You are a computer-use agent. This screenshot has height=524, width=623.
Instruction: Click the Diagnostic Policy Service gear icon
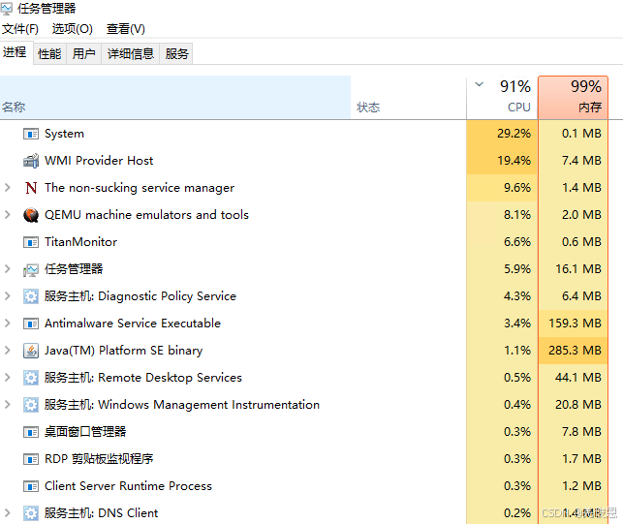click(31, 296)
